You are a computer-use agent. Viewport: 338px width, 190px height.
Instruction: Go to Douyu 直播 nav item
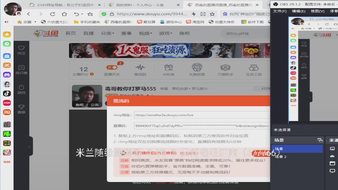point(88,33)
